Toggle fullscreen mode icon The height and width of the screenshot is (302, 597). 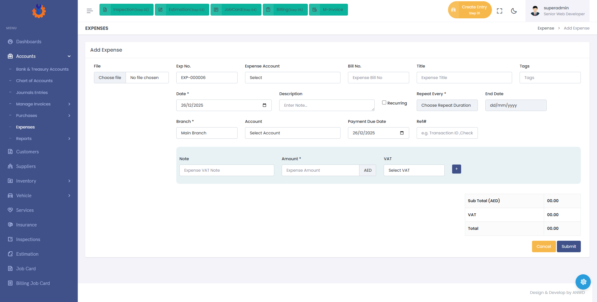[x=499, y=11]
